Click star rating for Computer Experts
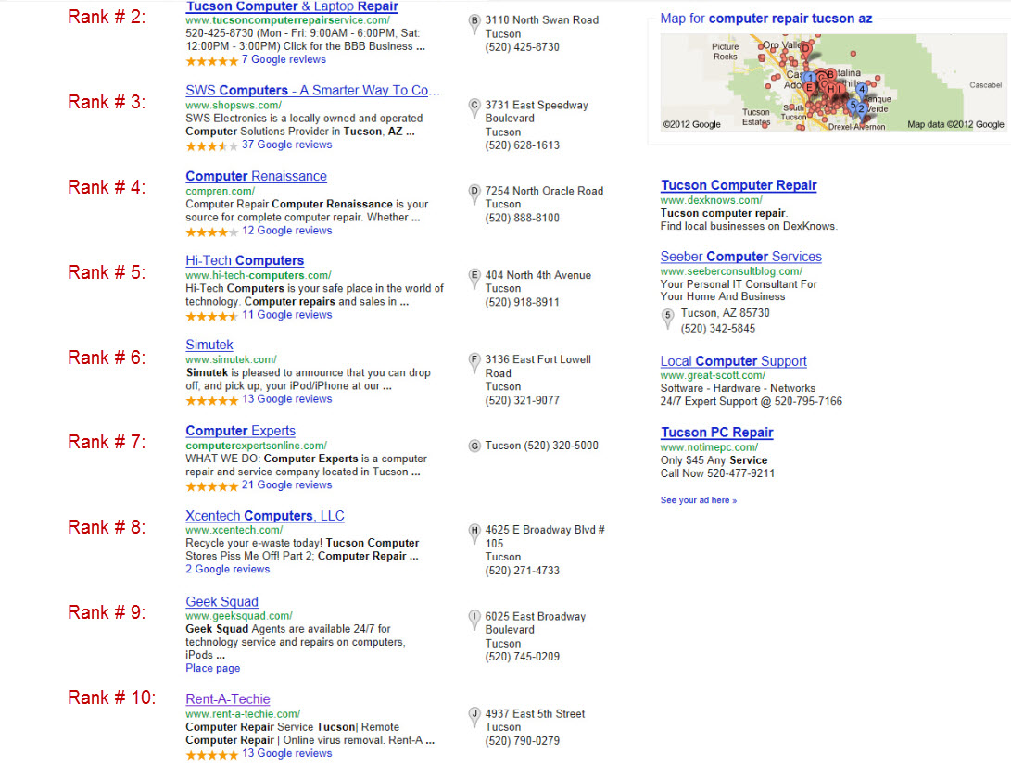Screen dimensions: 1011x767 pos(212,486)
